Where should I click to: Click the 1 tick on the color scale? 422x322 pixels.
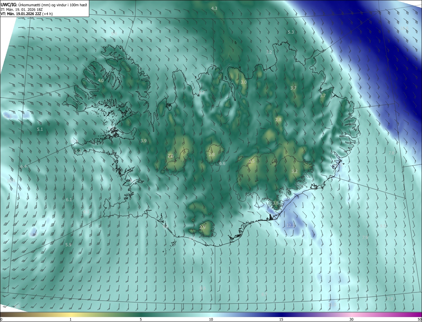click(71, 320)
